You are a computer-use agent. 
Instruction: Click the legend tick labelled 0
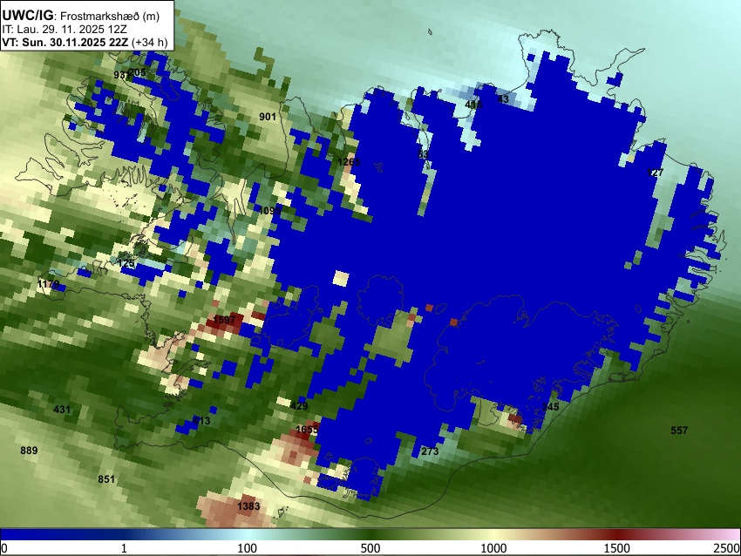coord(4,548)
